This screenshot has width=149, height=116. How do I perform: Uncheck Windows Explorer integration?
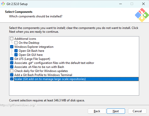click(x=12, y=47)
